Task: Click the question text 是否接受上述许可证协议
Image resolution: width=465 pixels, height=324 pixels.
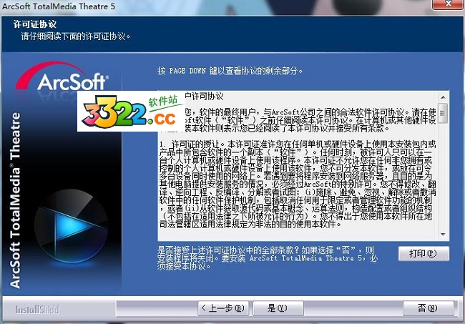Action: click(268, 258)
